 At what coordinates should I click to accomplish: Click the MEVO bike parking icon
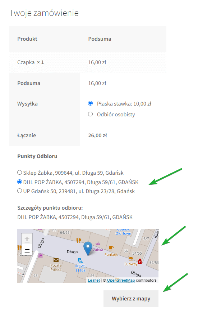click(x=80, y=260)
